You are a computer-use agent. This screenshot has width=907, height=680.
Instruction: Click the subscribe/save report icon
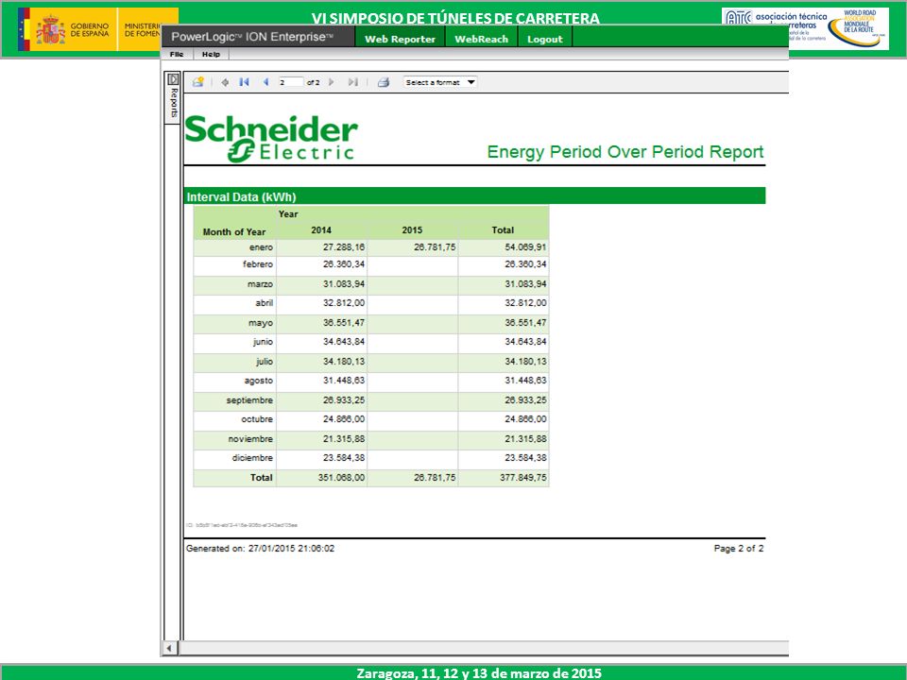(x=198, y=82)
